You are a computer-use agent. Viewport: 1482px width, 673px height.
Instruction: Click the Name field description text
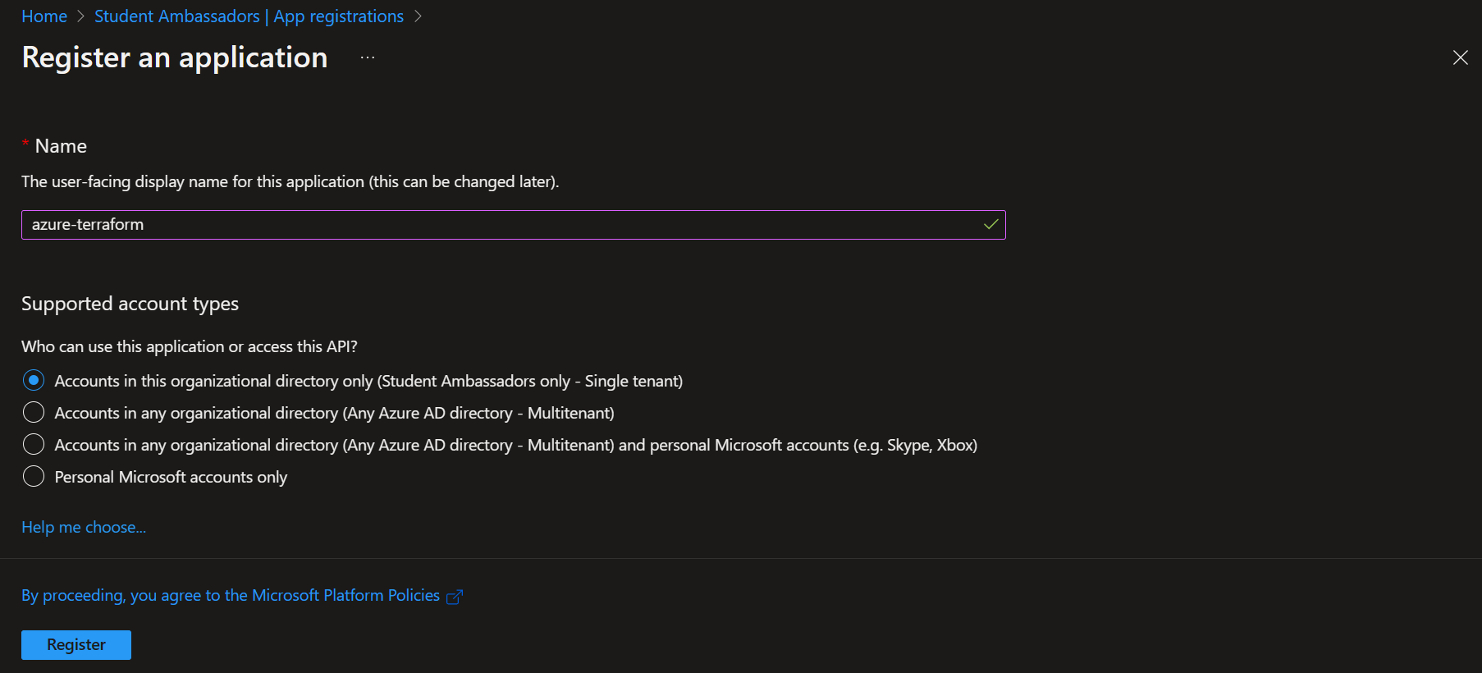tap(290, 181)
